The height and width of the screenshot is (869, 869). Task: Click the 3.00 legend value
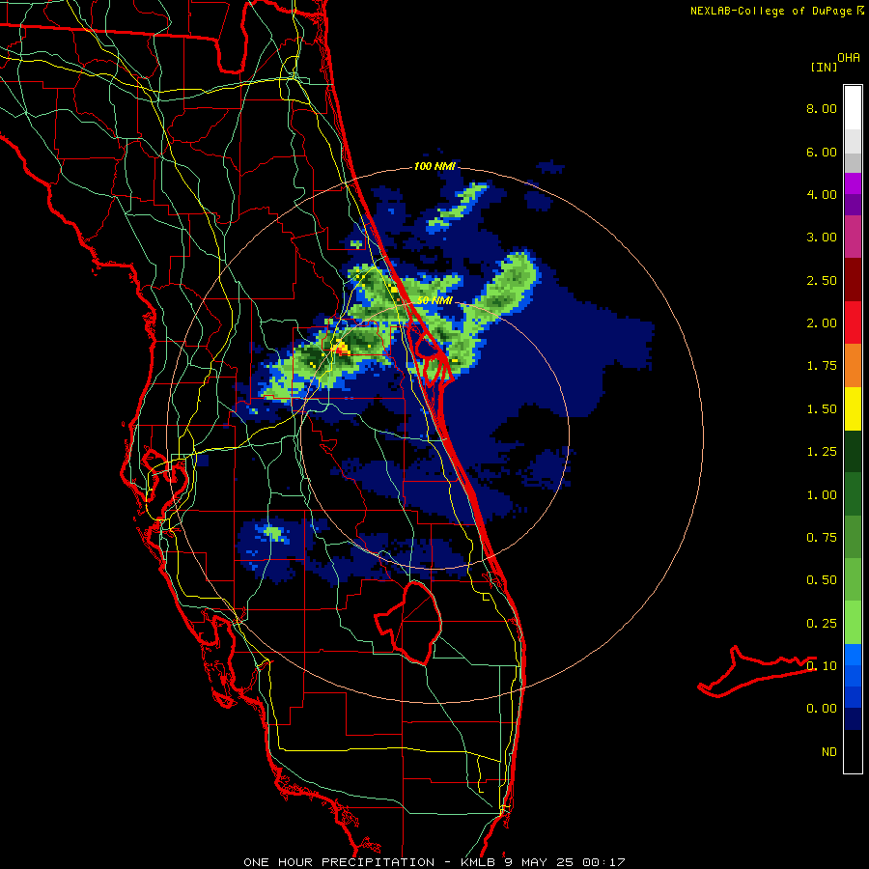point(822,238)
